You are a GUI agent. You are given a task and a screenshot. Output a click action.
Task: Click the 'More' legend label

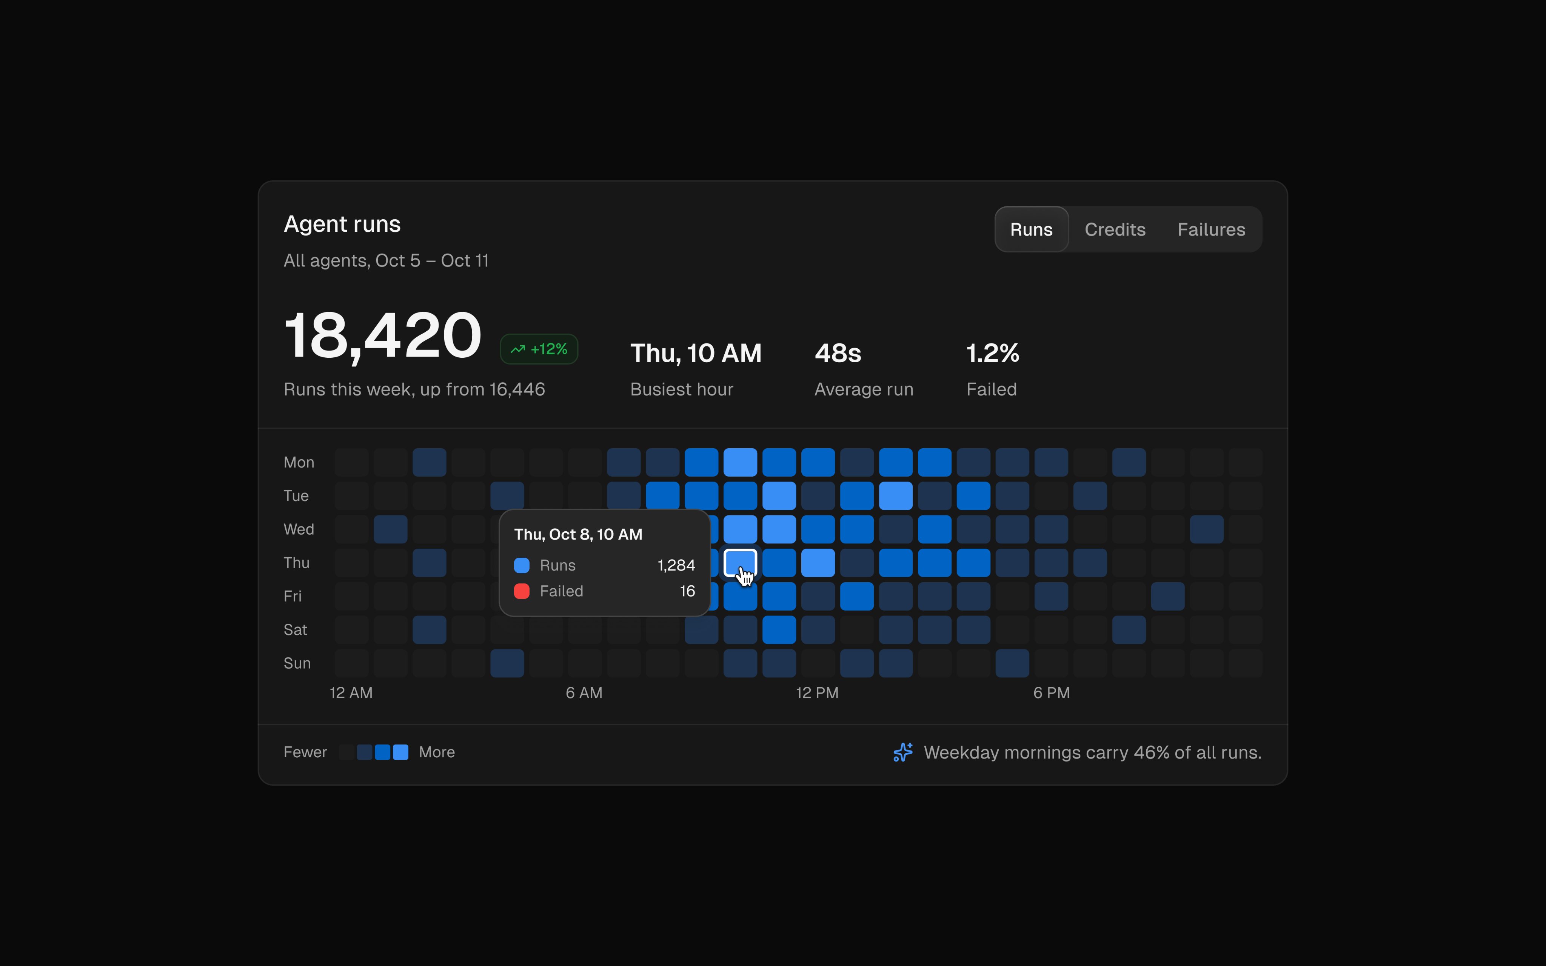(x=436, y=752)
